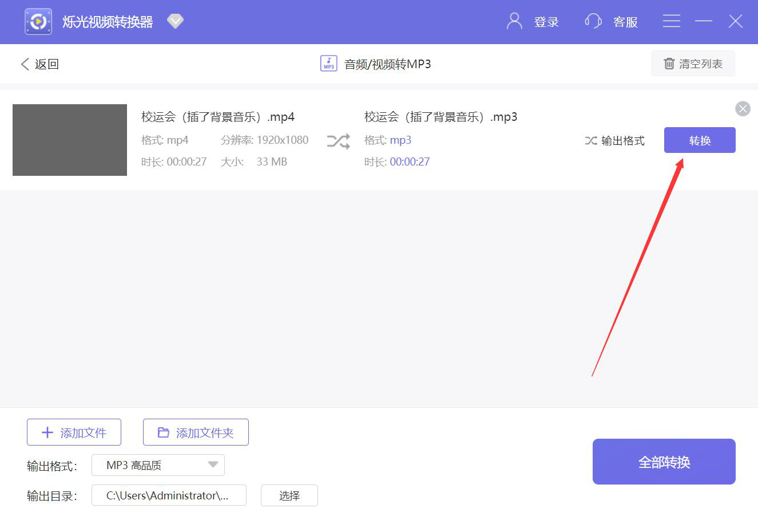Click the user login avatar icon
The image size is (758, 508).
click(514, 21)
